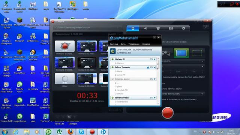Open Firefox from the taskbar
The height and width of the screenshot is (135, 240).
70,132
